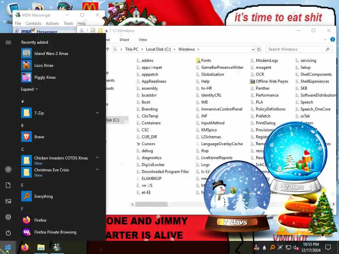The width and height of the screenshot is (339, 254).
Task: Open File Explorer taskbar icon
Action: (41, 247)
